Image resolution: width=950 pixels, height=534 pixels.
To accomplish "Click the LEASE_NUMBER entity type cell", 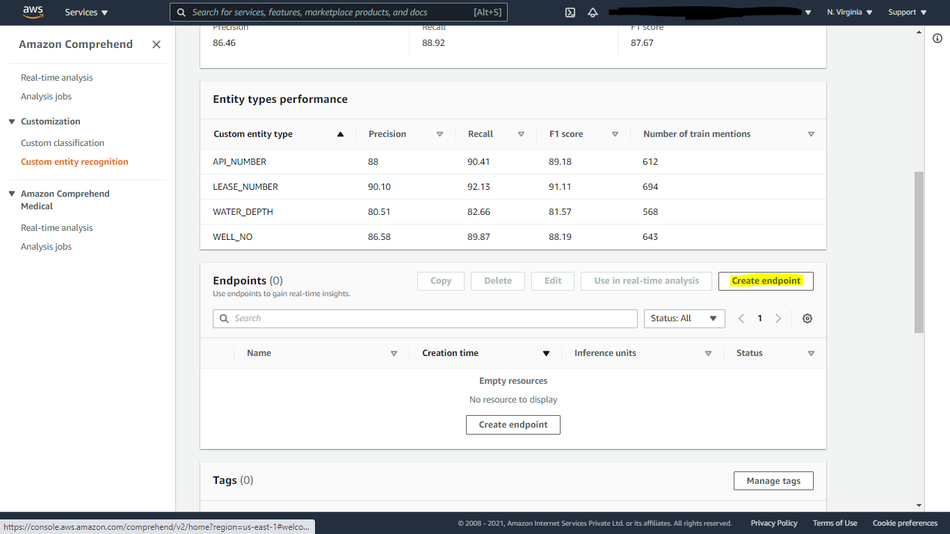I will [245, 187].
